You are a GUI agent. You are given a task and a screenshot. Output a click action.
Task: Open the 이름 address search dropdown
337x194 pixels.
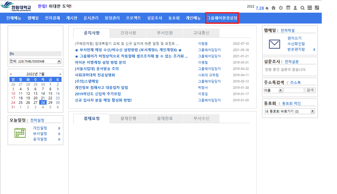point(280,90)
